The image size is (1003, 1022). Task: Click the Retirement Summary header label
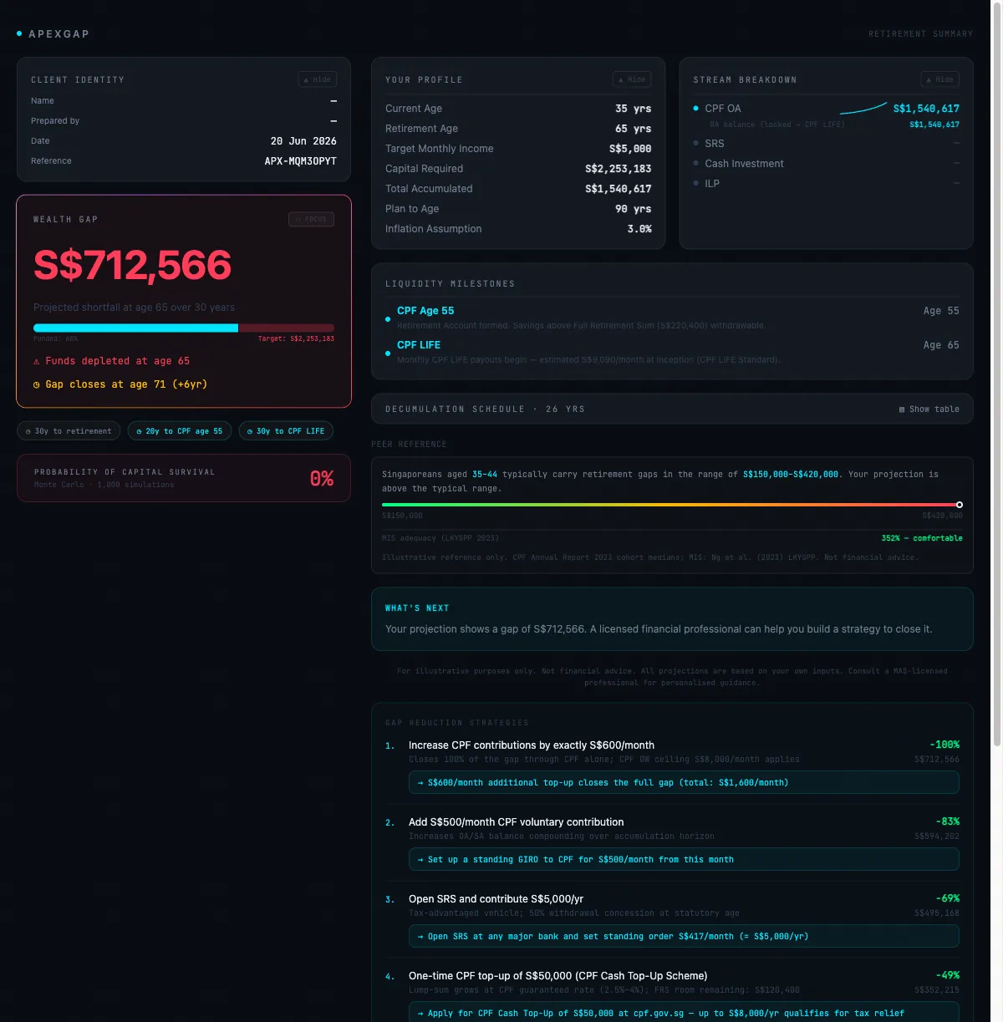[x=921, y=34]
